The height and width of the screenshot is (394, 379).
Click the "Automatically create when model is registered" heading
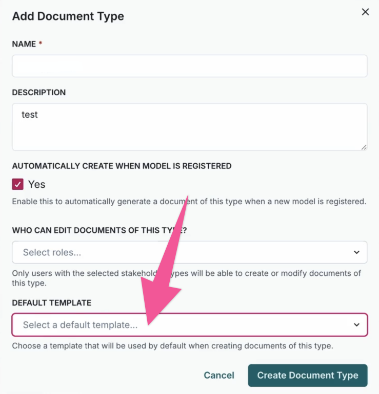(x=122, y=166)
